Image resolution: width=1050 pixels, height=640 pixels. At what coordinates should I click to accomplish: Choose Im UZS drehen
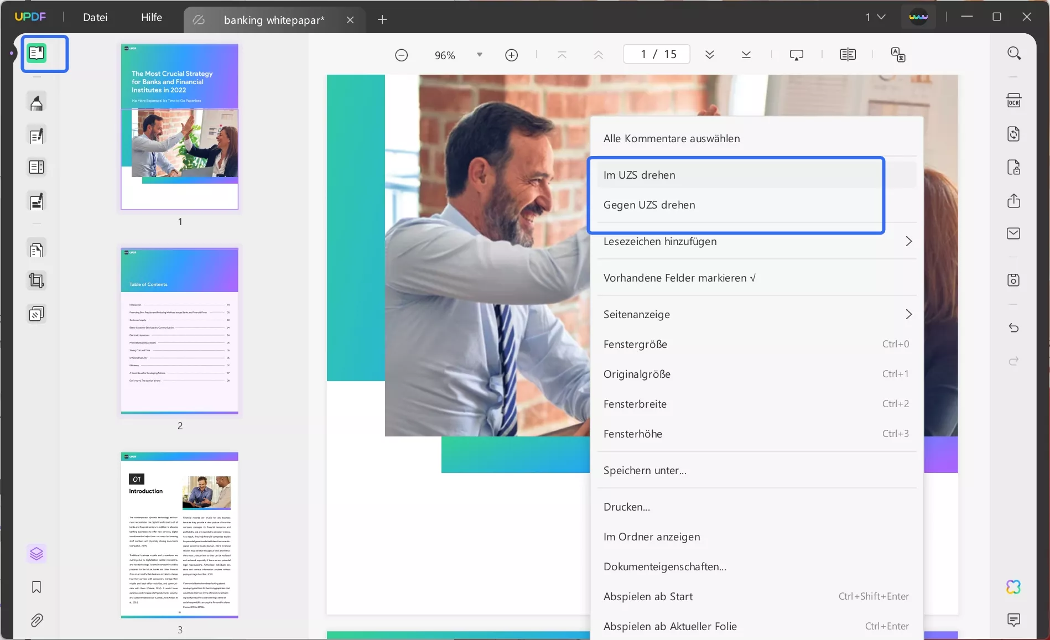[x=757, y=175]
